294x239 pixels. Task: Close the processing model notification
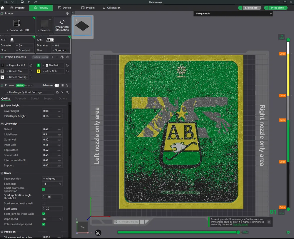269,222
